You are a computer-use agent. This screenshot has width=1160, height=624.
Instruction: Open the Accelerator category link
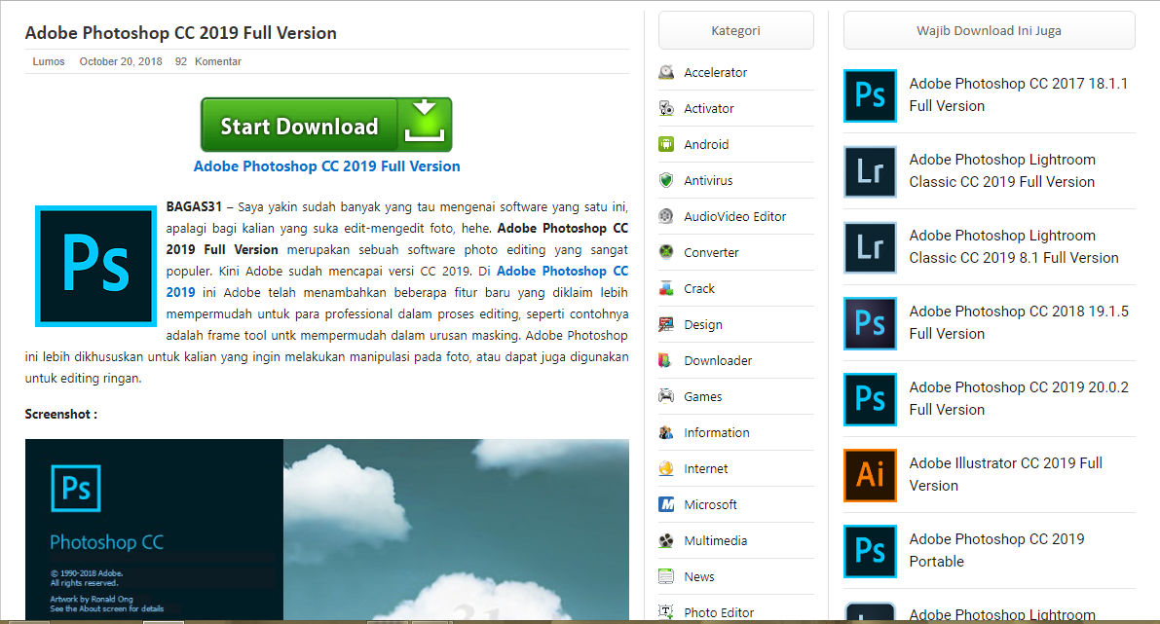pyautogui.click(x=716, y=72)
